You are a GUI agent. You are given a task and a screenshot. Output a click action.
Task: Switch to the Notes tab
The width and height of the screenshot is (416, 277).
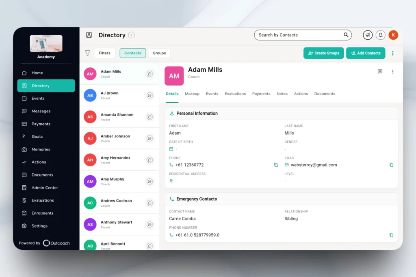click(x=282, y=94)
